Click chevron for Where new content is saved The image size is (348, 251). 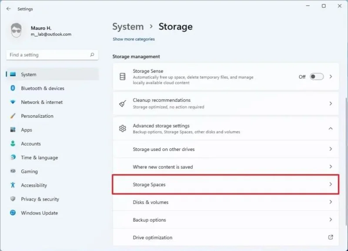331,167
